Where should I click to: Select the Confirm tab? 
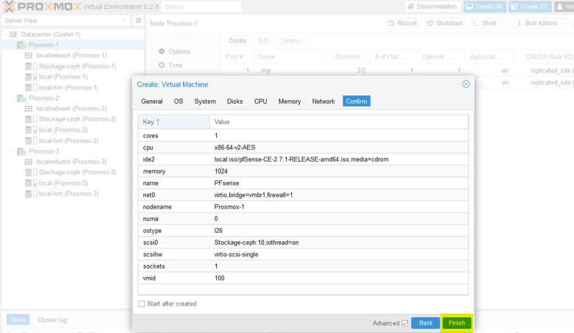[357, 101]
